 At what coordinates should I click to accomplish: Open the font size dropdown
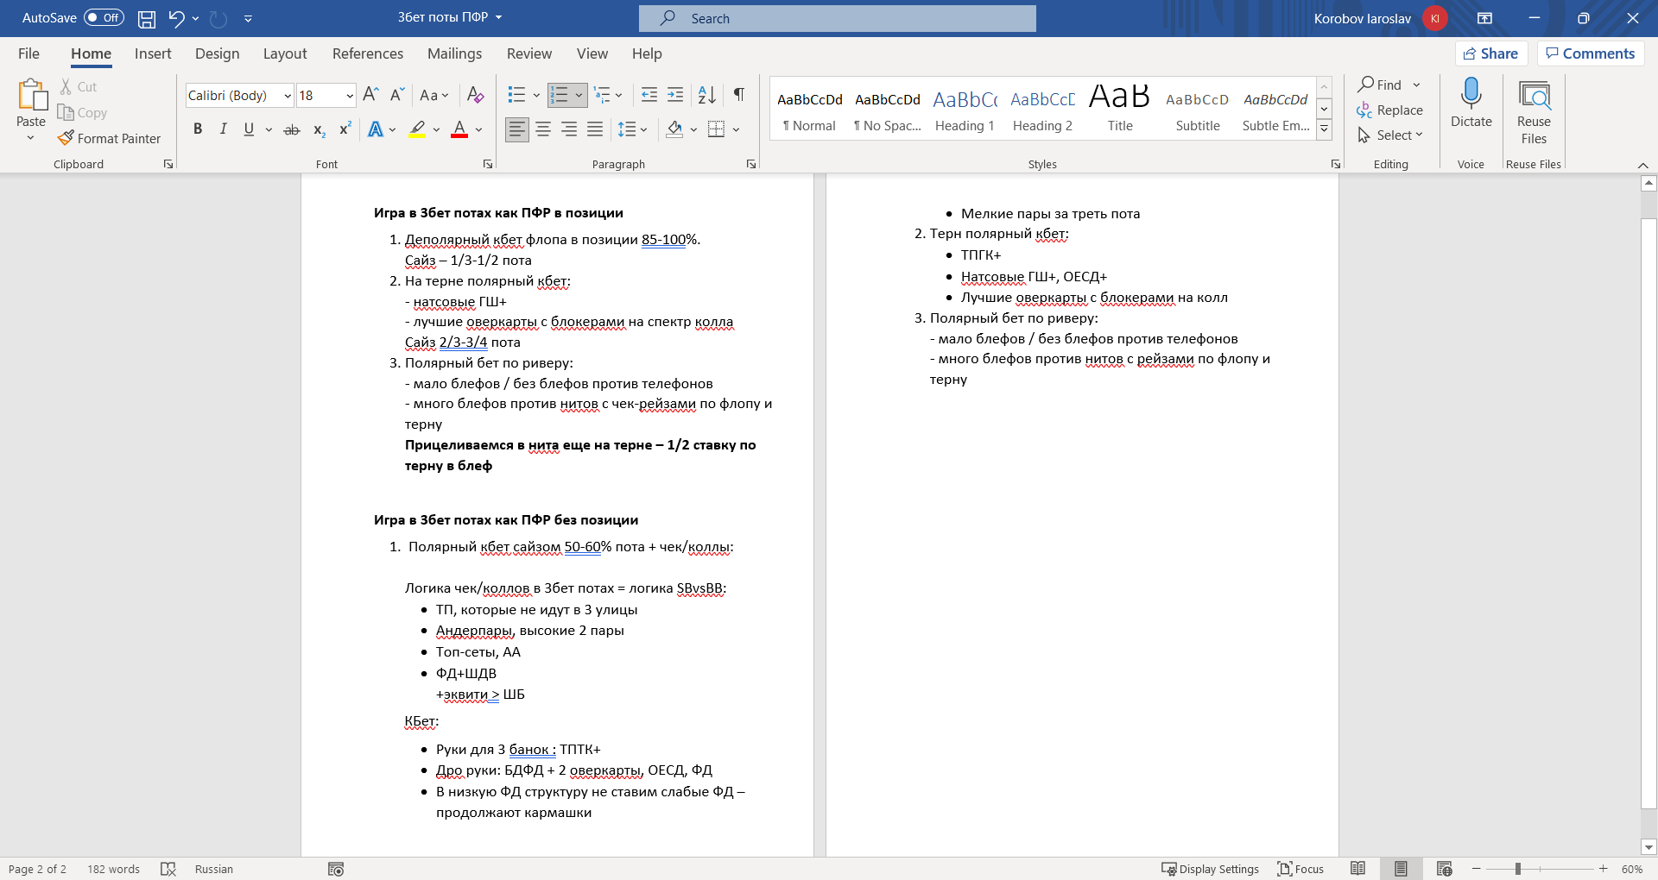[350, 96]
